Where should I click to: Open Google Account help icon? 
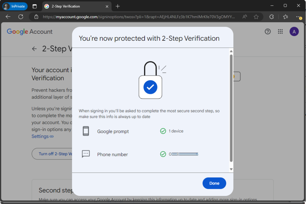pyautogui.click(x=267, y=31)
